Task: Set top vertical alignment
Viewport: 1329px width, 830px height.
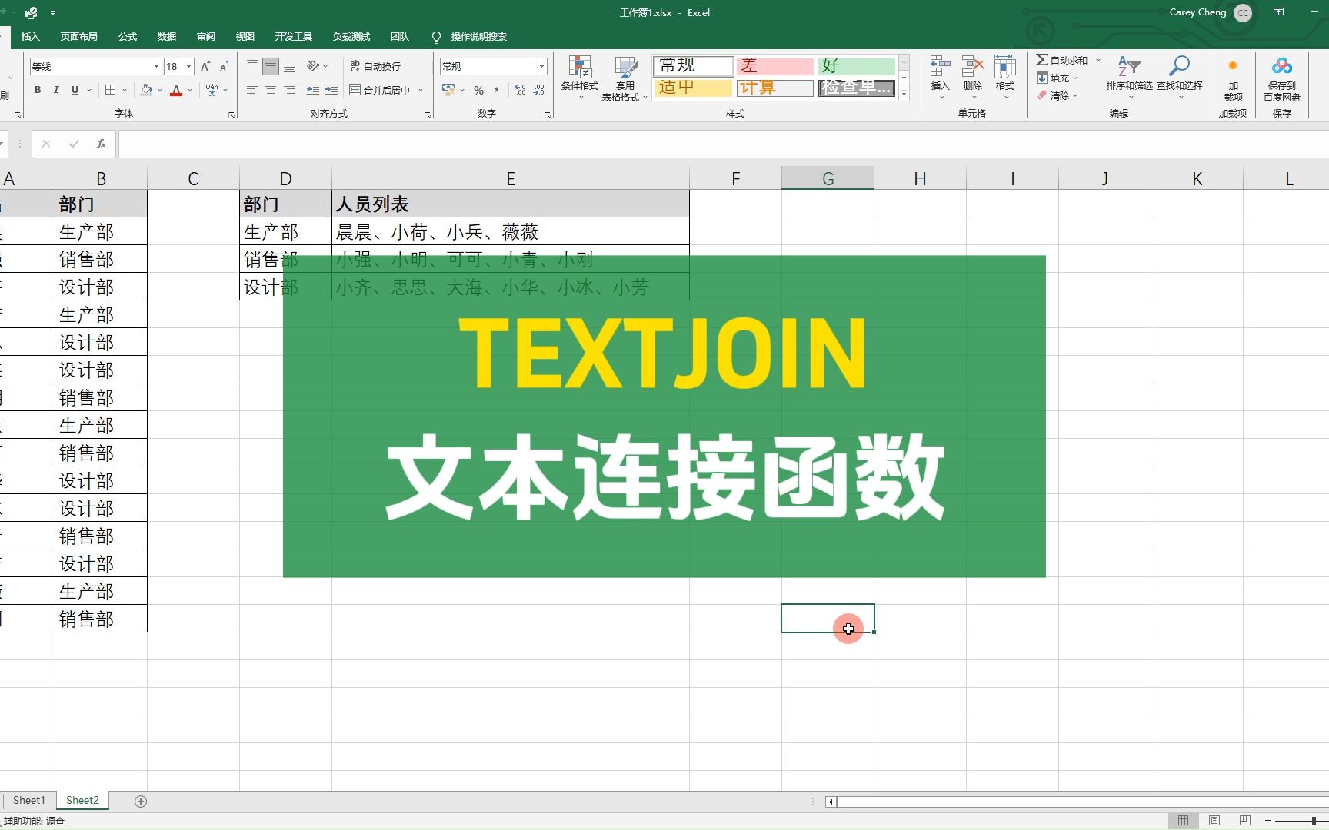Action: pos(252,66)
